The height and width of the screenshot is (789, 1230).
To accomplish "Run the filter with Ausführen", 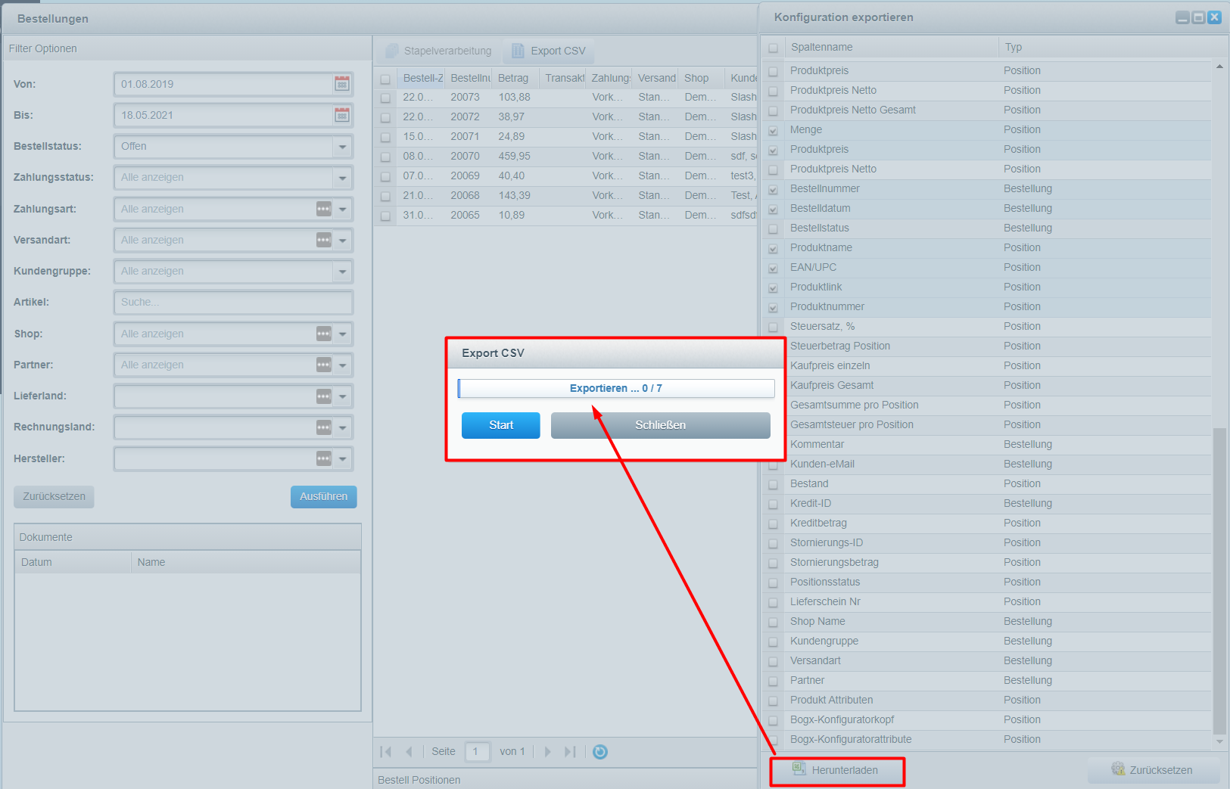I will 324,496.
